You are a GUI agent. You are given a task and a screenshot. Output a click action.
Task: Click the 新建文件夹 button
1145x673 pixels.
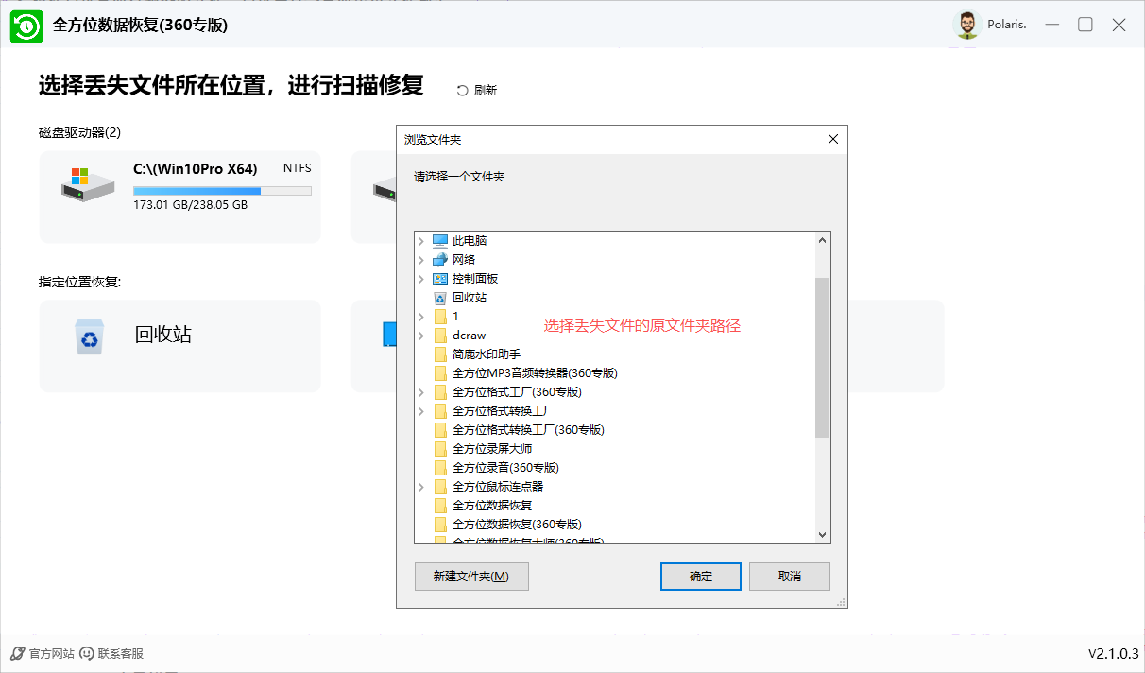pyautogui.click(x=470, y=577)
